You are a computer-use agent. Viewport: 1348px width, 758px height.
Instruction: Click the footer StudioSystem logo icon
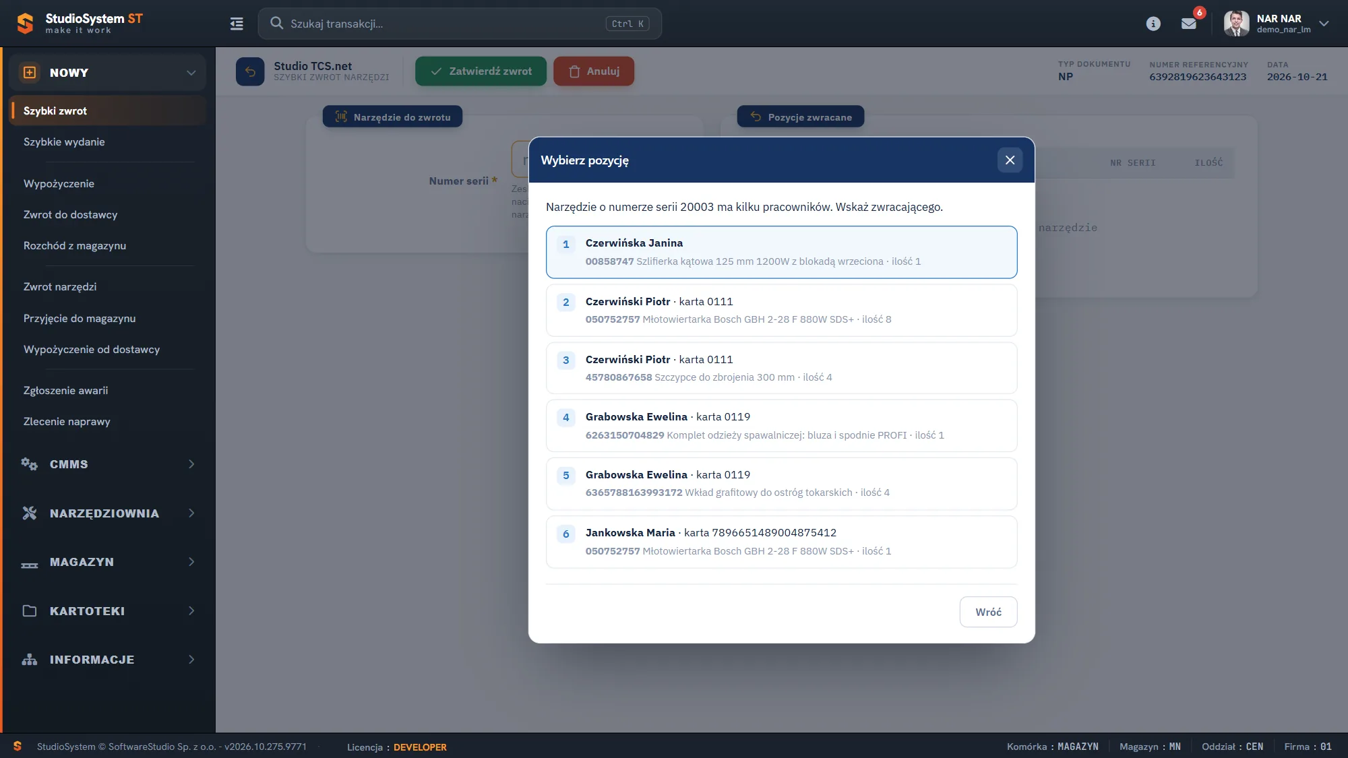click(18, 747)
